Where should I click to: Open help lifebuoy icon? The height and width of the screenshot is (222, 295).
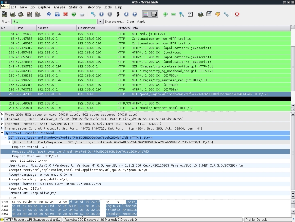[237, 14]
